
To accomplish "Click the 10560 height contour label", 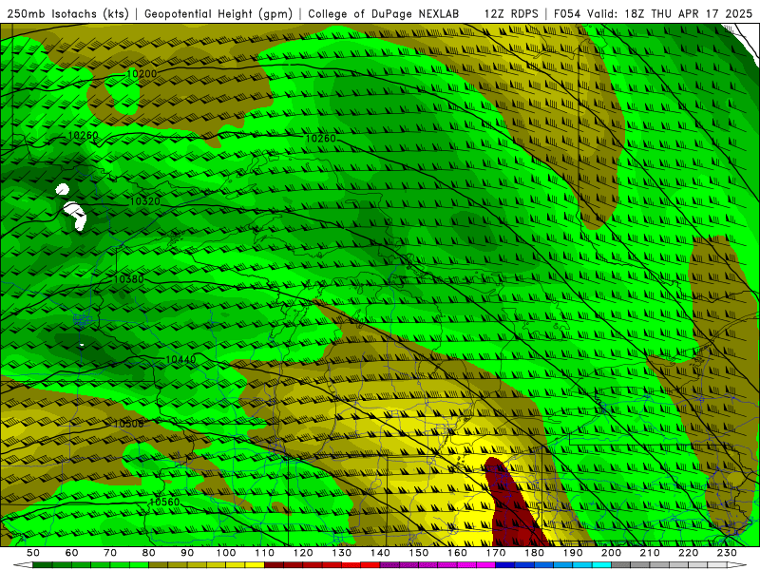I will (164, 502).
